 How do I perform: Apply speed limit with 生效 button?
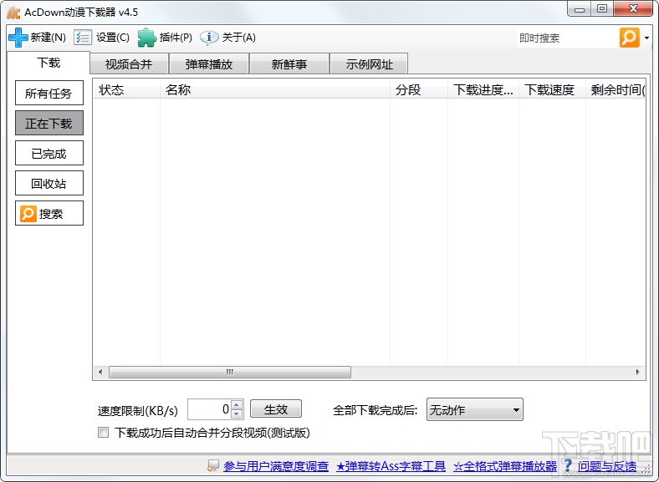coord(276,409)
